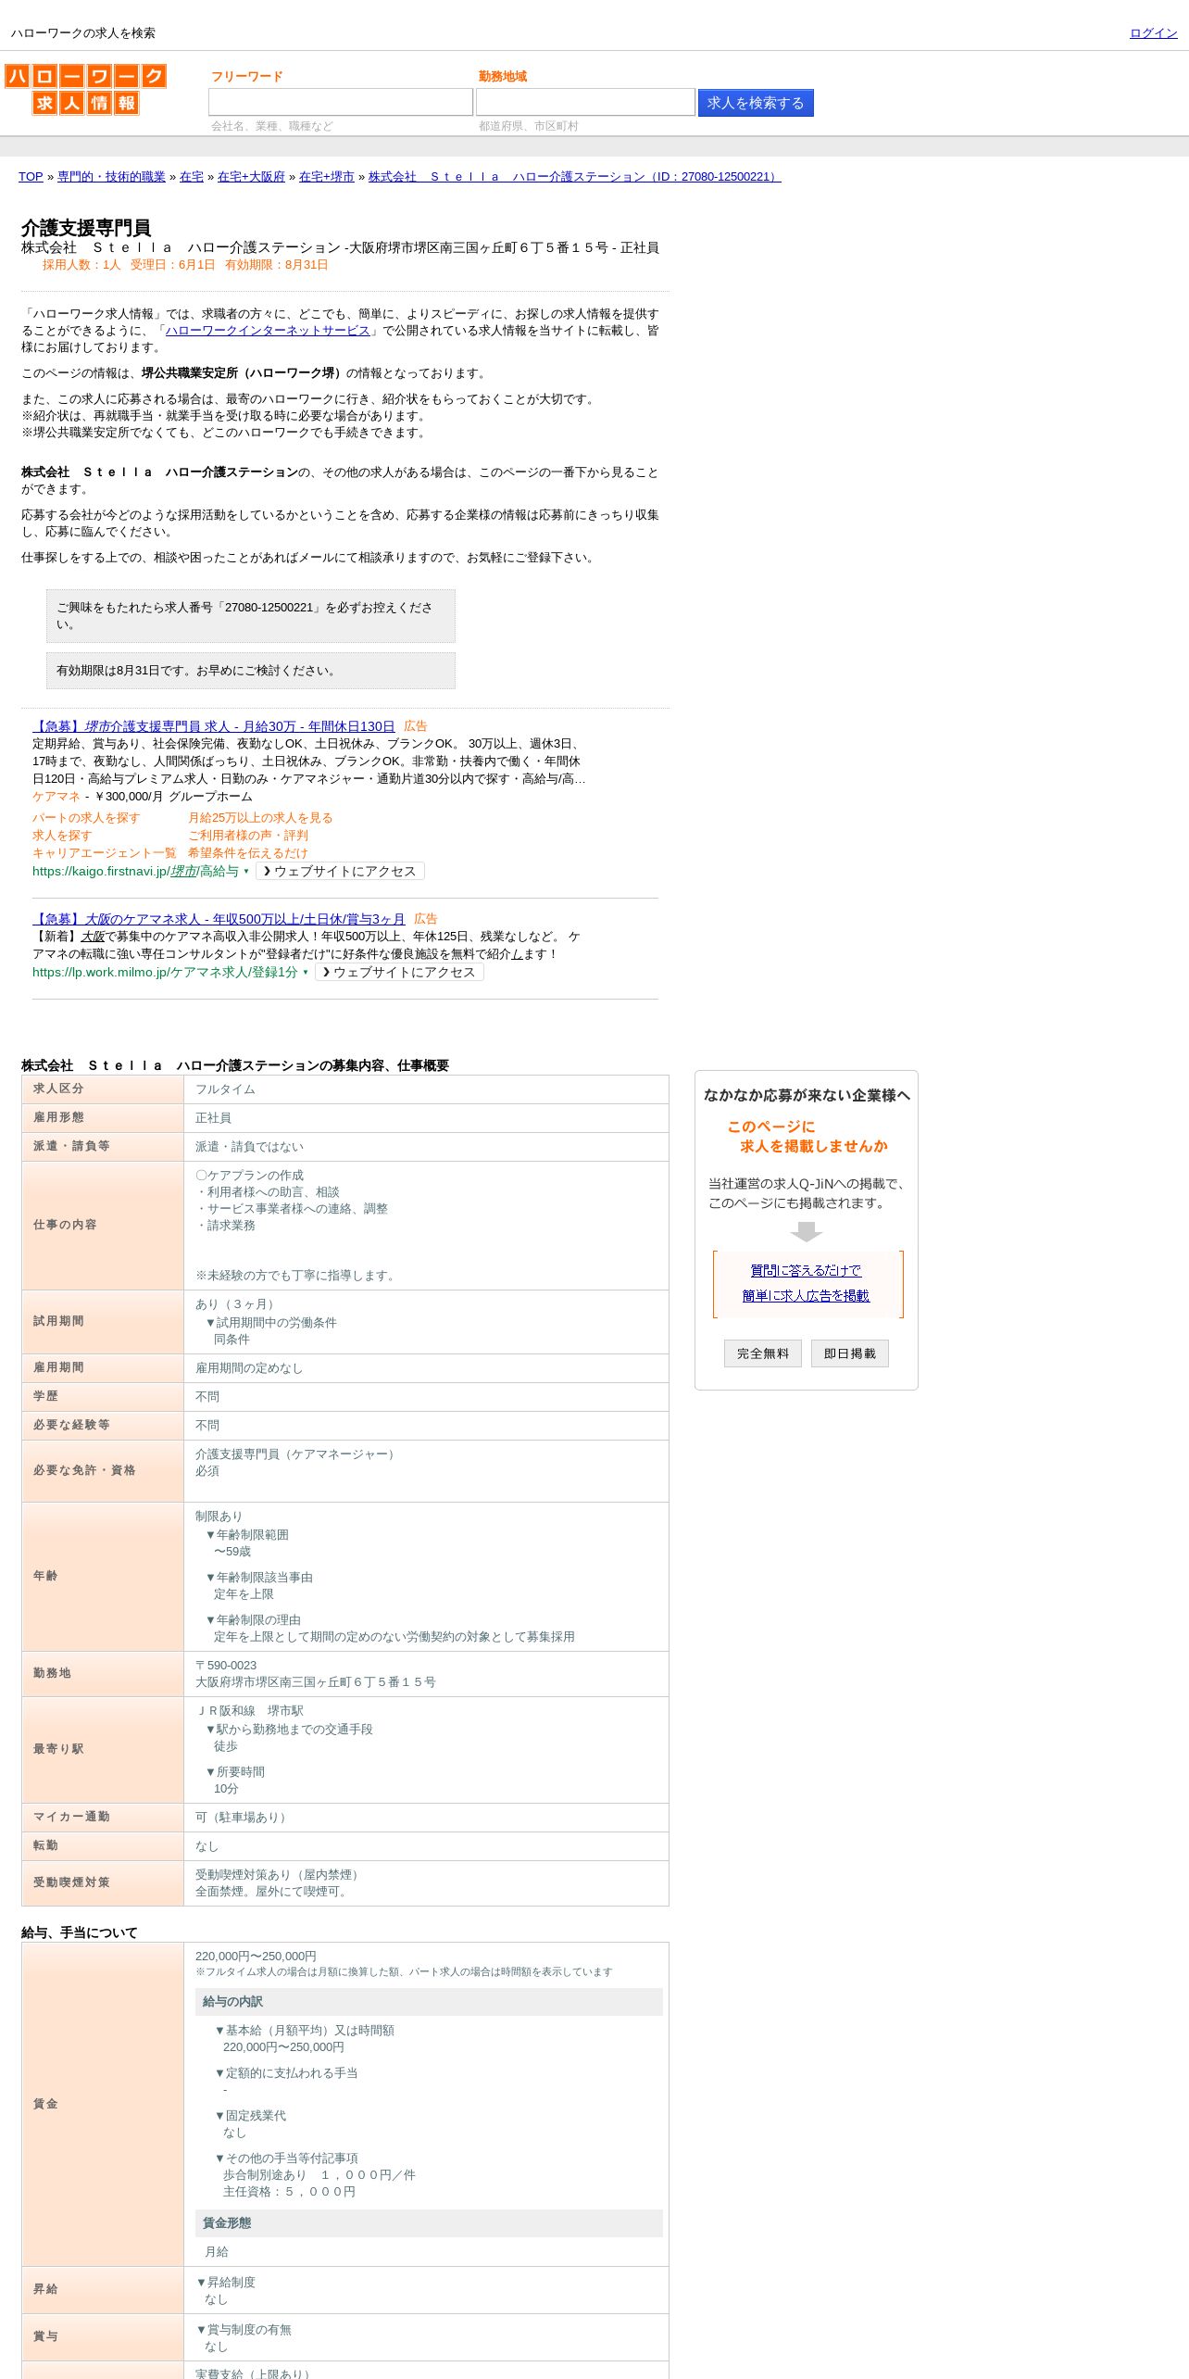This screenshot has width=1189, height=2379.
Task: Click the 正社員 table cell
Action: pos(426,1118)
